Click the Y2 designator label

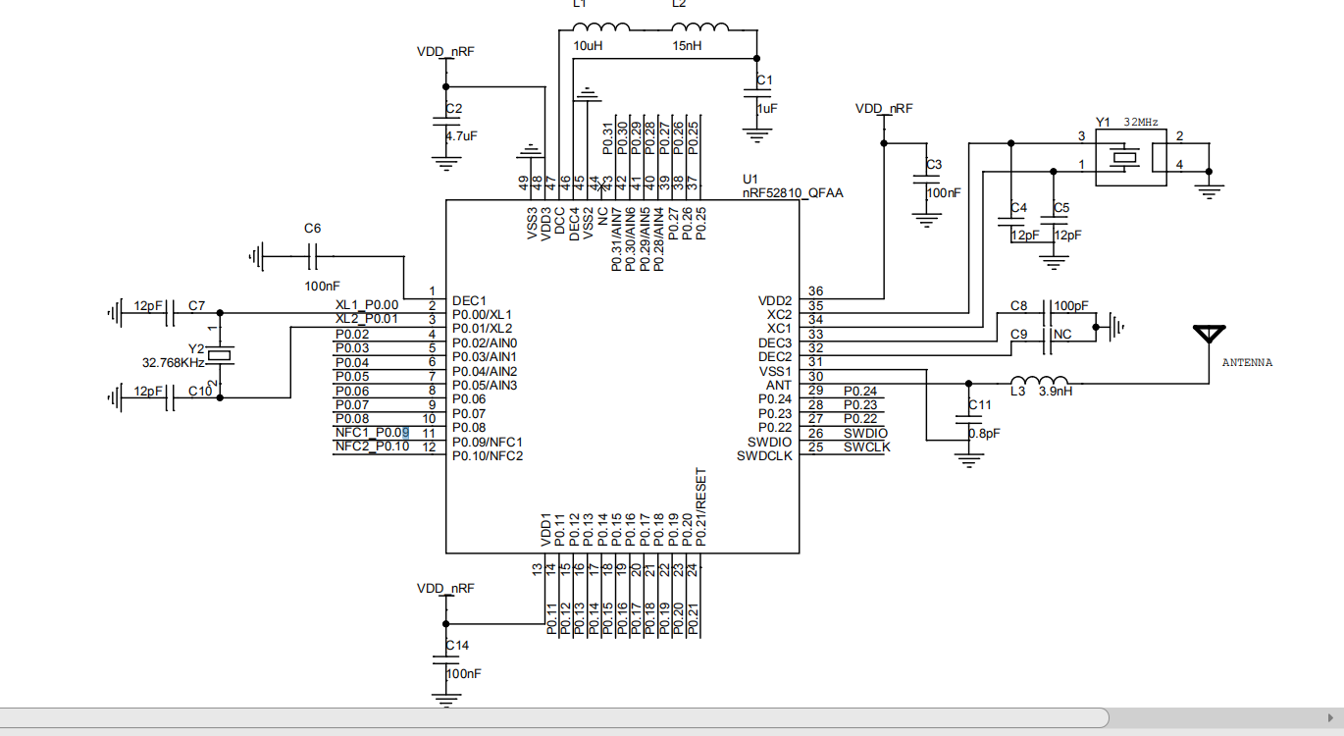196,349
